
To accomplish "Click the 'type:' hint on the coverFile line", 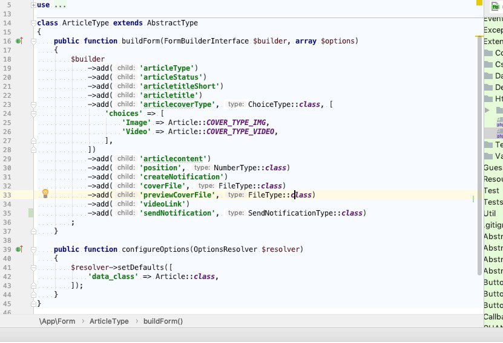I will point(206,185).
